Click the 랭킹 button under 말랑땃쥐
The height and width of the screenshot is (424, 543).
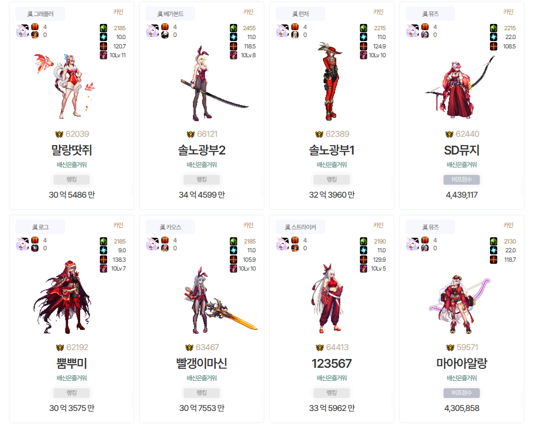click(x=71, y=179)
